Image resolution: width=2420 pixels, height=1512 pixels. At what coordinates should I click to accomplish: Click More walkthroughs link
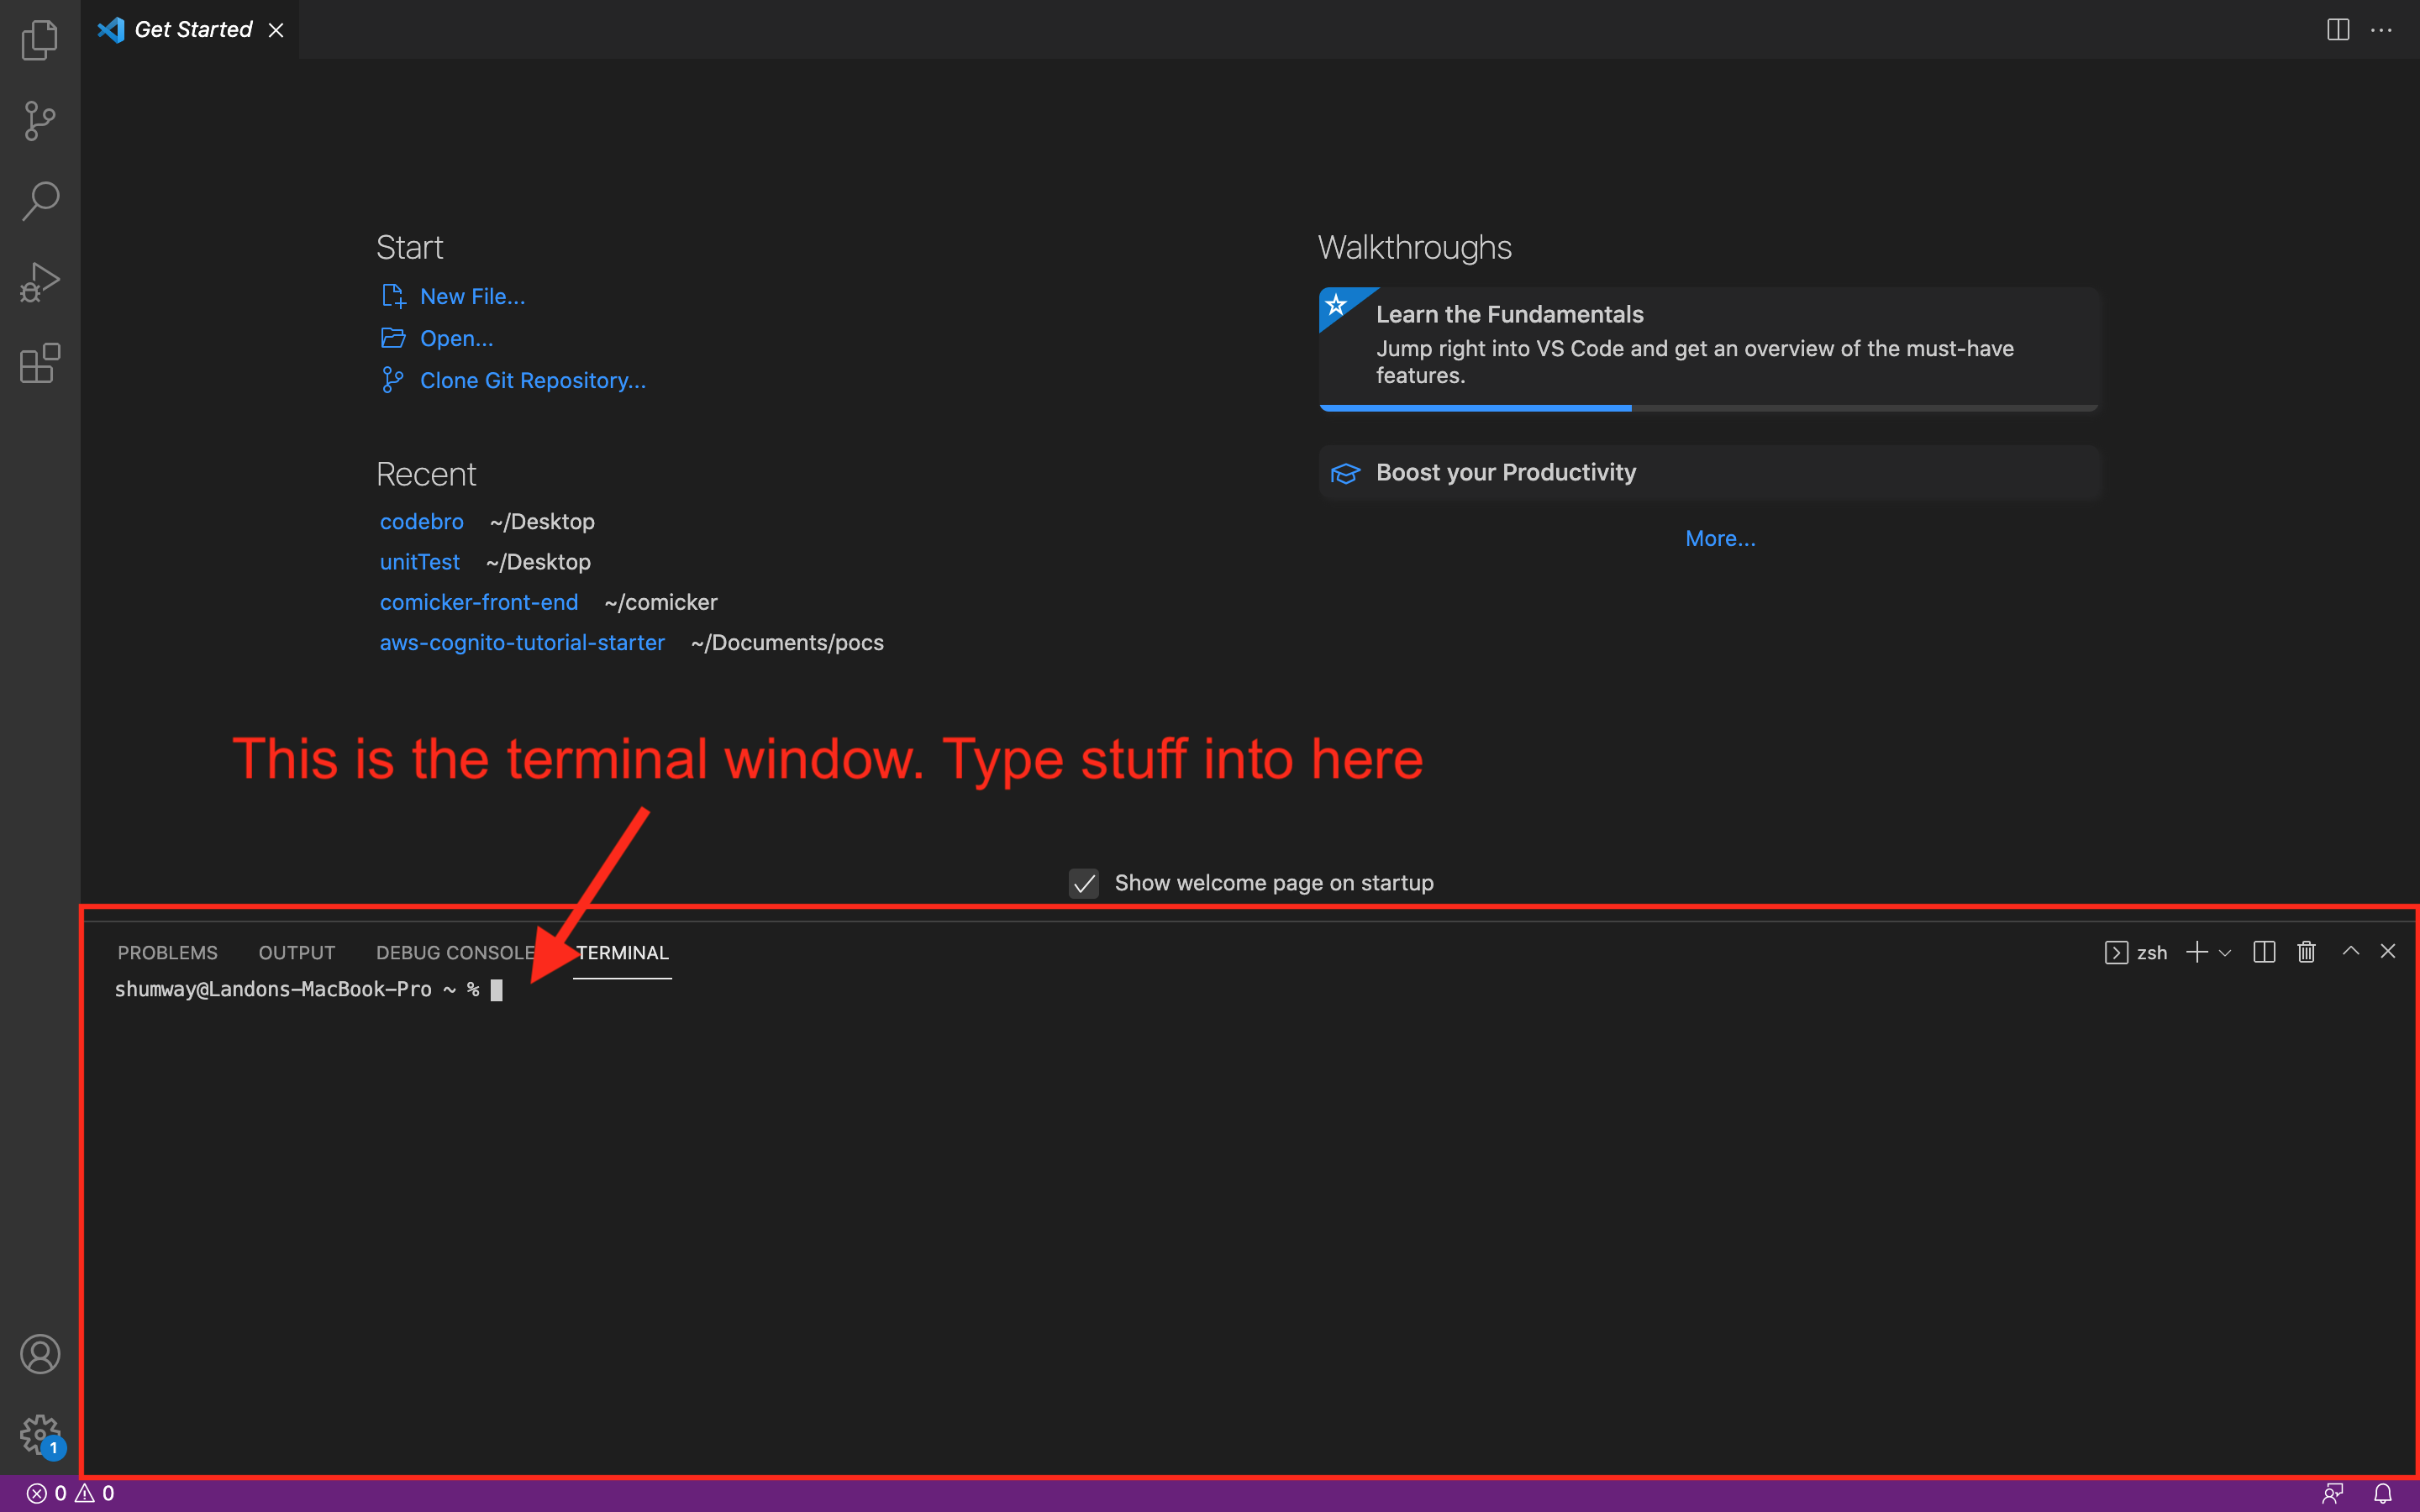1720,538
